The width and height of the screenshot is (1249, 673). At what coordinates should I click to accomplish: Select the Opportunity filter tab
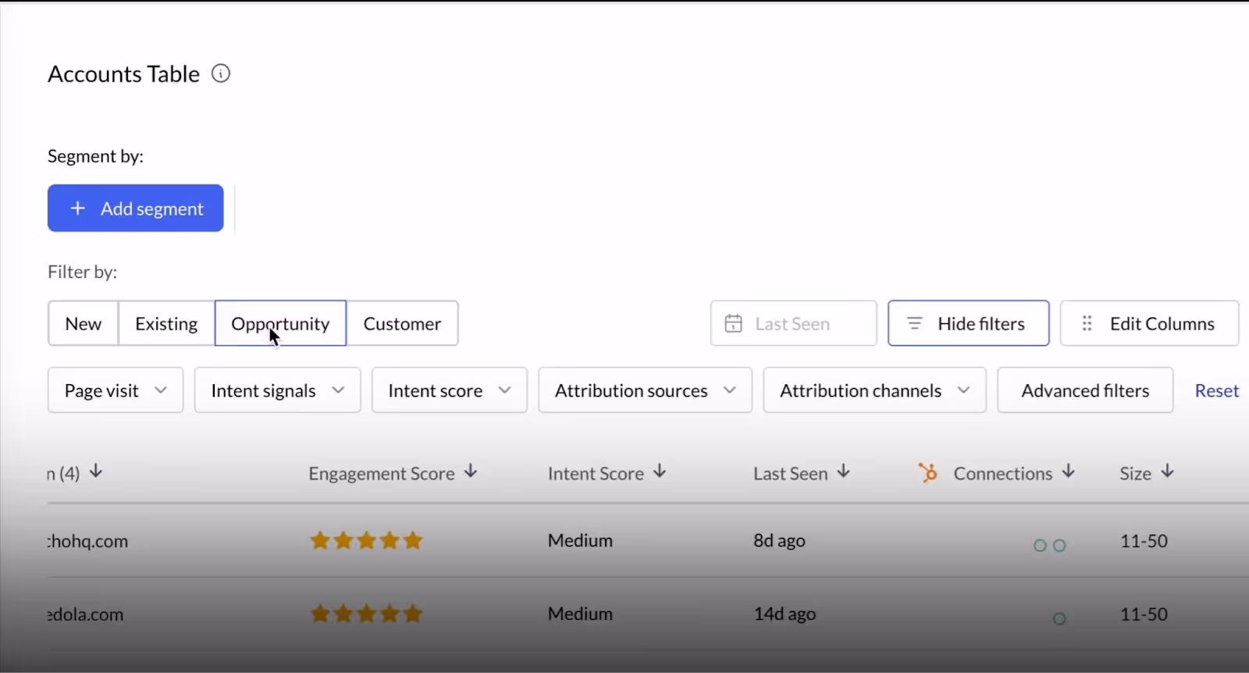pyautogui.click(x=280, y=323)
